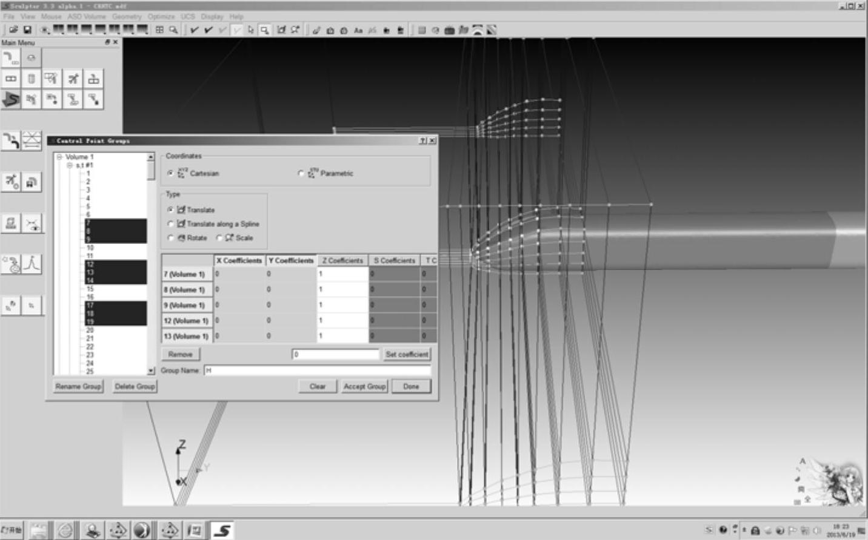
Task: Select control point 3 in the tree
Action: (x=88, y=189)
